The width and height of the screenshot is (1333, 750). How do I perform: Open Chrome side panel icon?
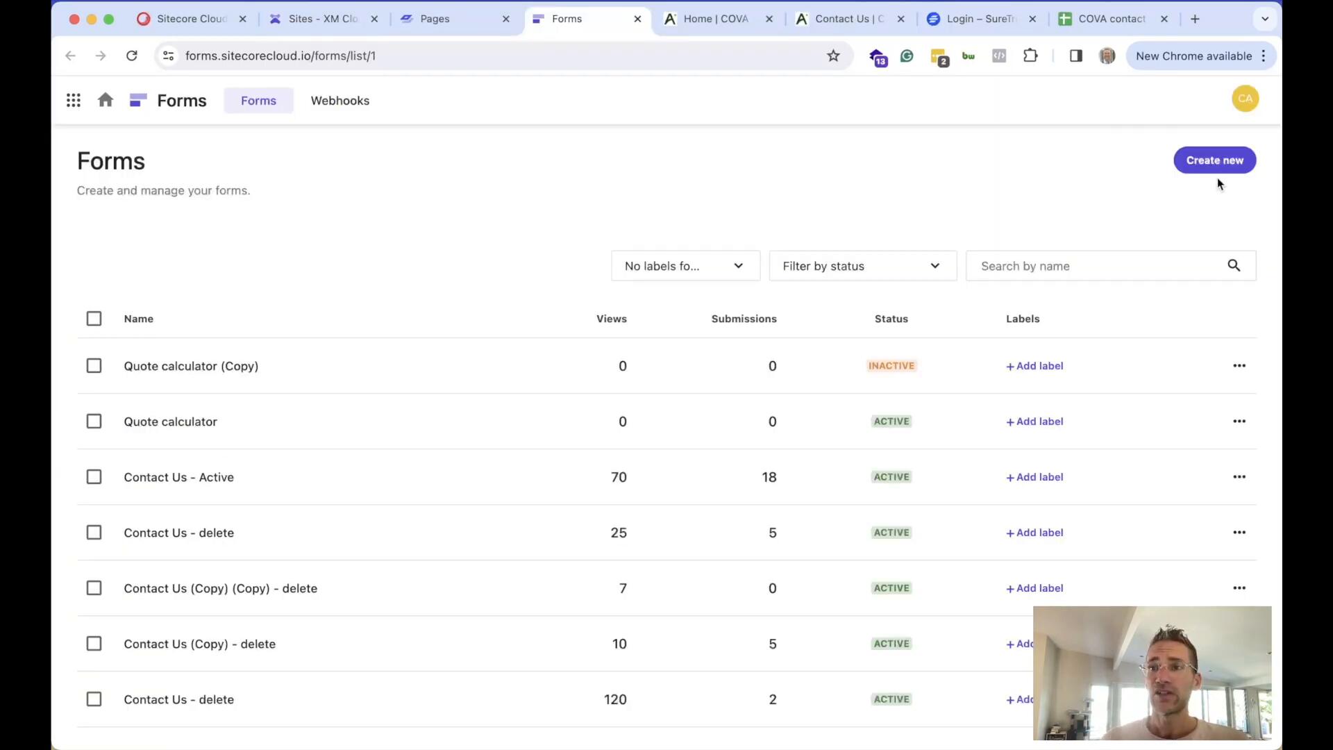(1075, 56)
